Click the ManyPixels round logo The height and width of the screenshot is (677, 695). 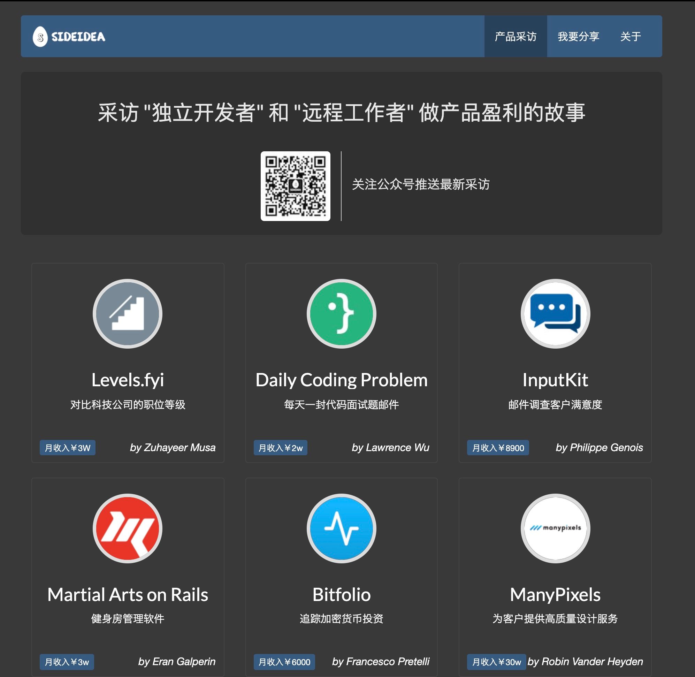coord(555,528)
